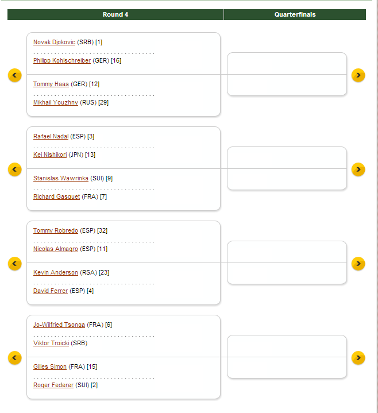Click the right arrow beside the first quarterfinal box
378x413 pixels.
coord(358,75)
